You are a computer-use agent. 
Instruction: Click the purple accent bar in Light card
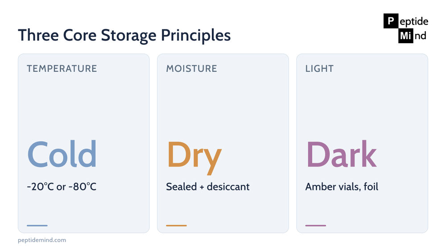pos(315,226)
